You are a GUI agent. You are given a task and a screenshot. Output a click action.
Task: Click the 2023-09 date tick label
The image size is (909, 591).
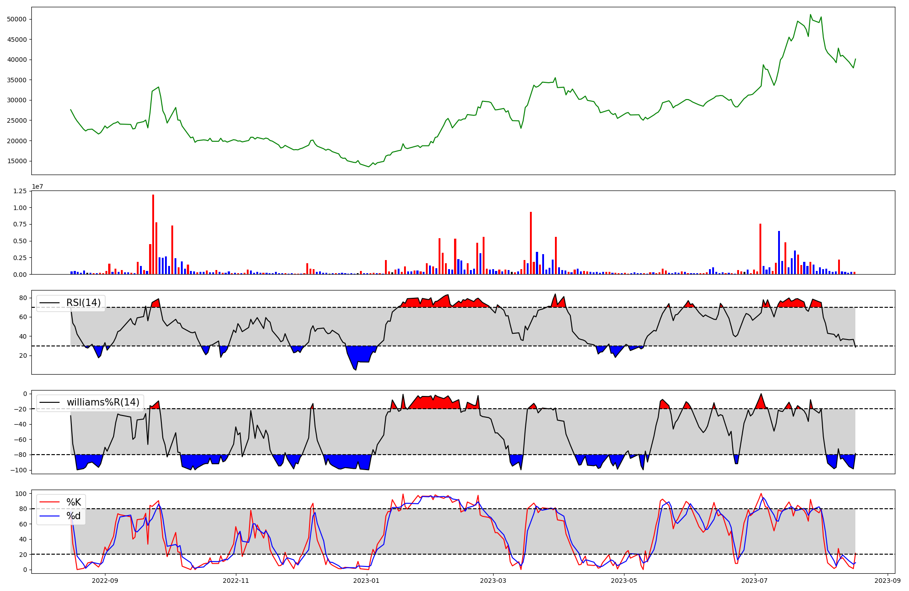pos(888,581)
